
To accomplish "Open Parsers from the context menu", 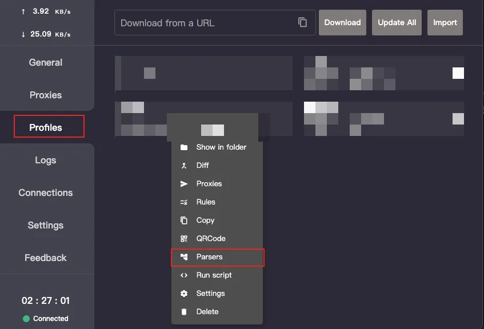I will 217,257.
